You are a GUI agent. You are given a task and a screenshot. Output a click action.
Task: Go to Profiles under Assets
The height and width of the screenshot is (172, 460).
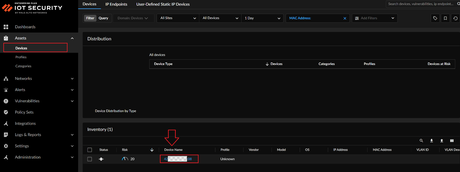21,57
